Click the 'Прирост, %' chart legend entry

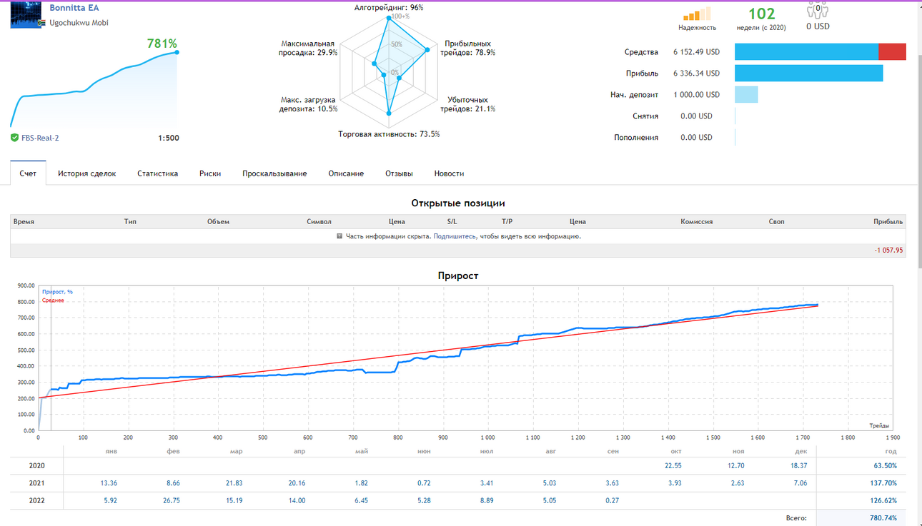[57, 292]
